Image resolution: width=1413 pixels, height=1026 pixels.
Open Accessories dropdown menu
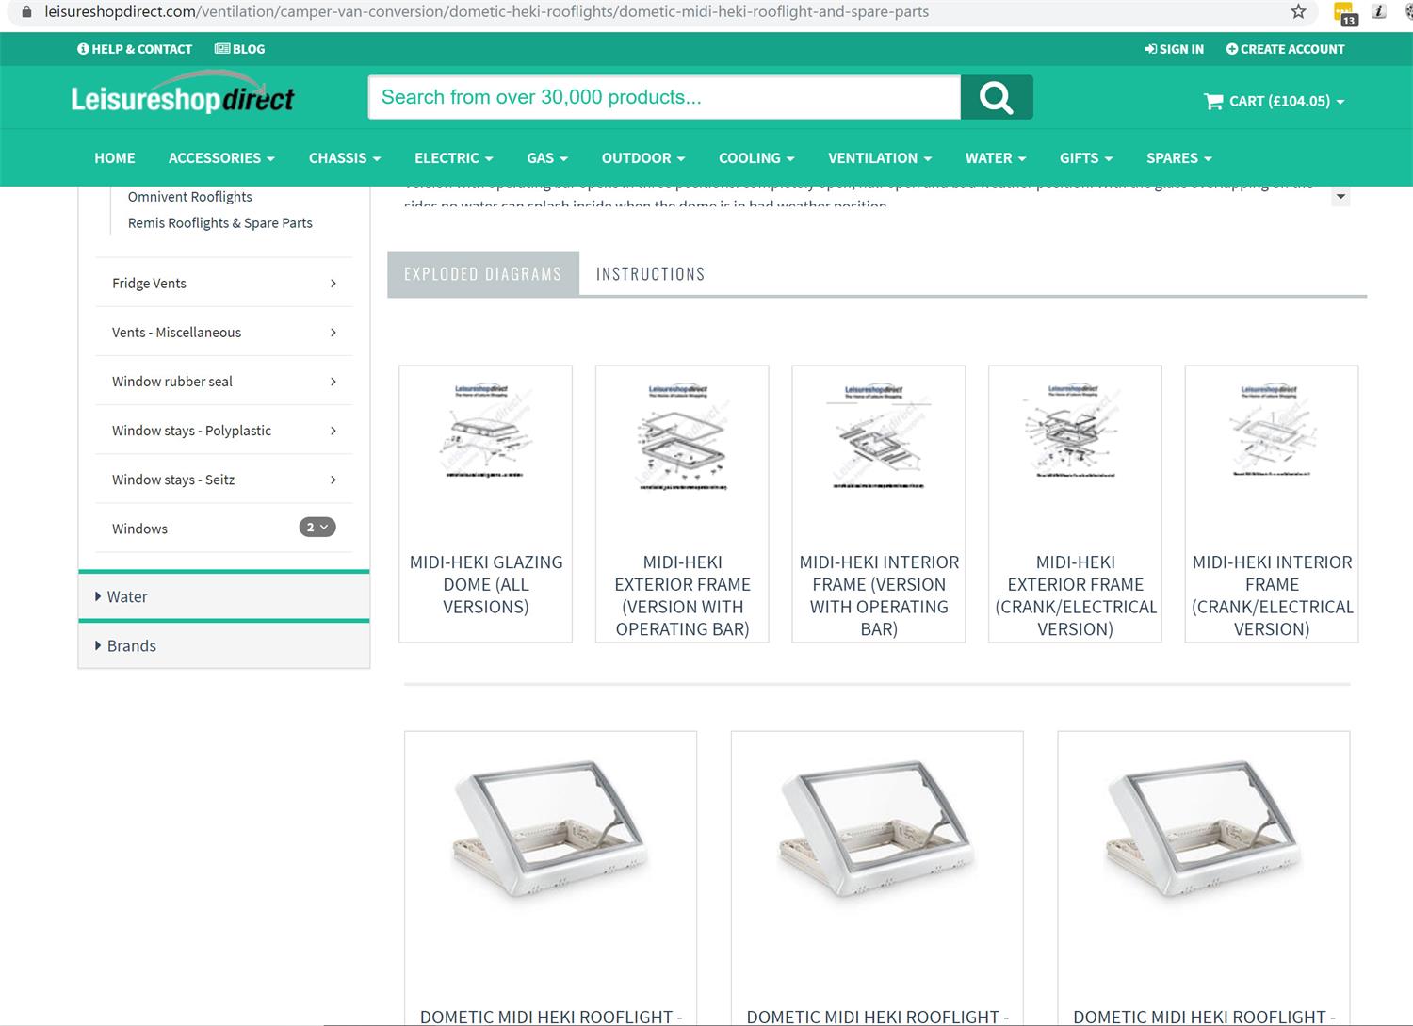pyautogui.click(x=221, y=158)
